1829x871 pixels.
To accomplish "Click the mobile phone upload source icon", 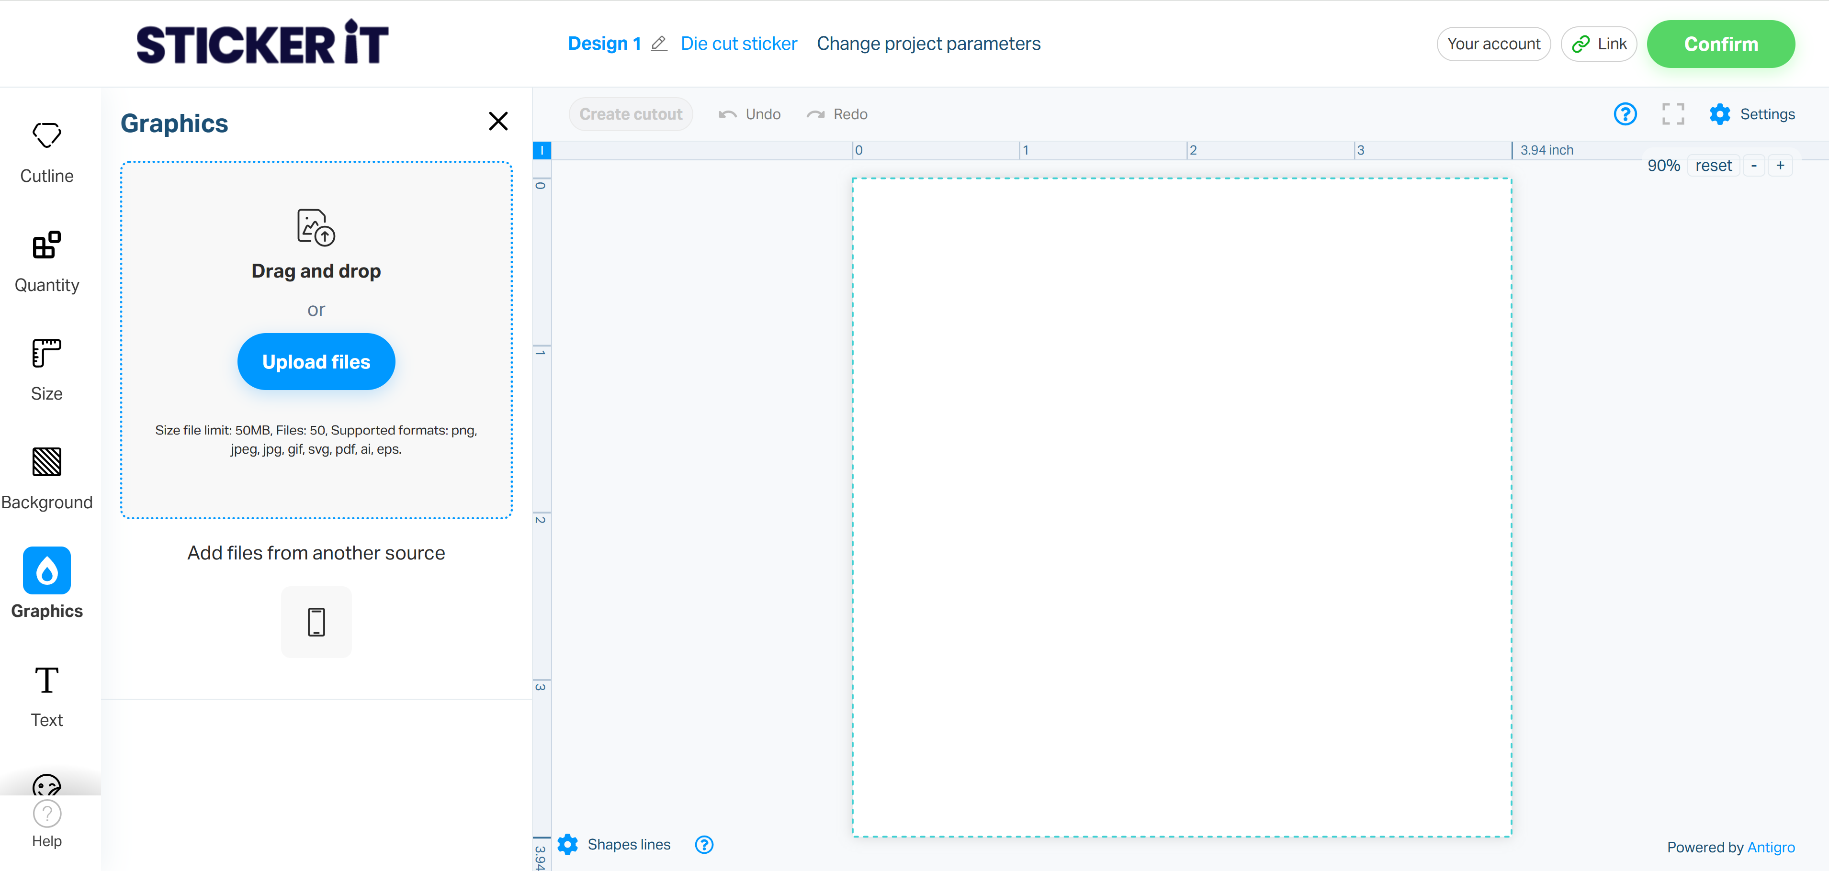I will [x=316, y=622].
